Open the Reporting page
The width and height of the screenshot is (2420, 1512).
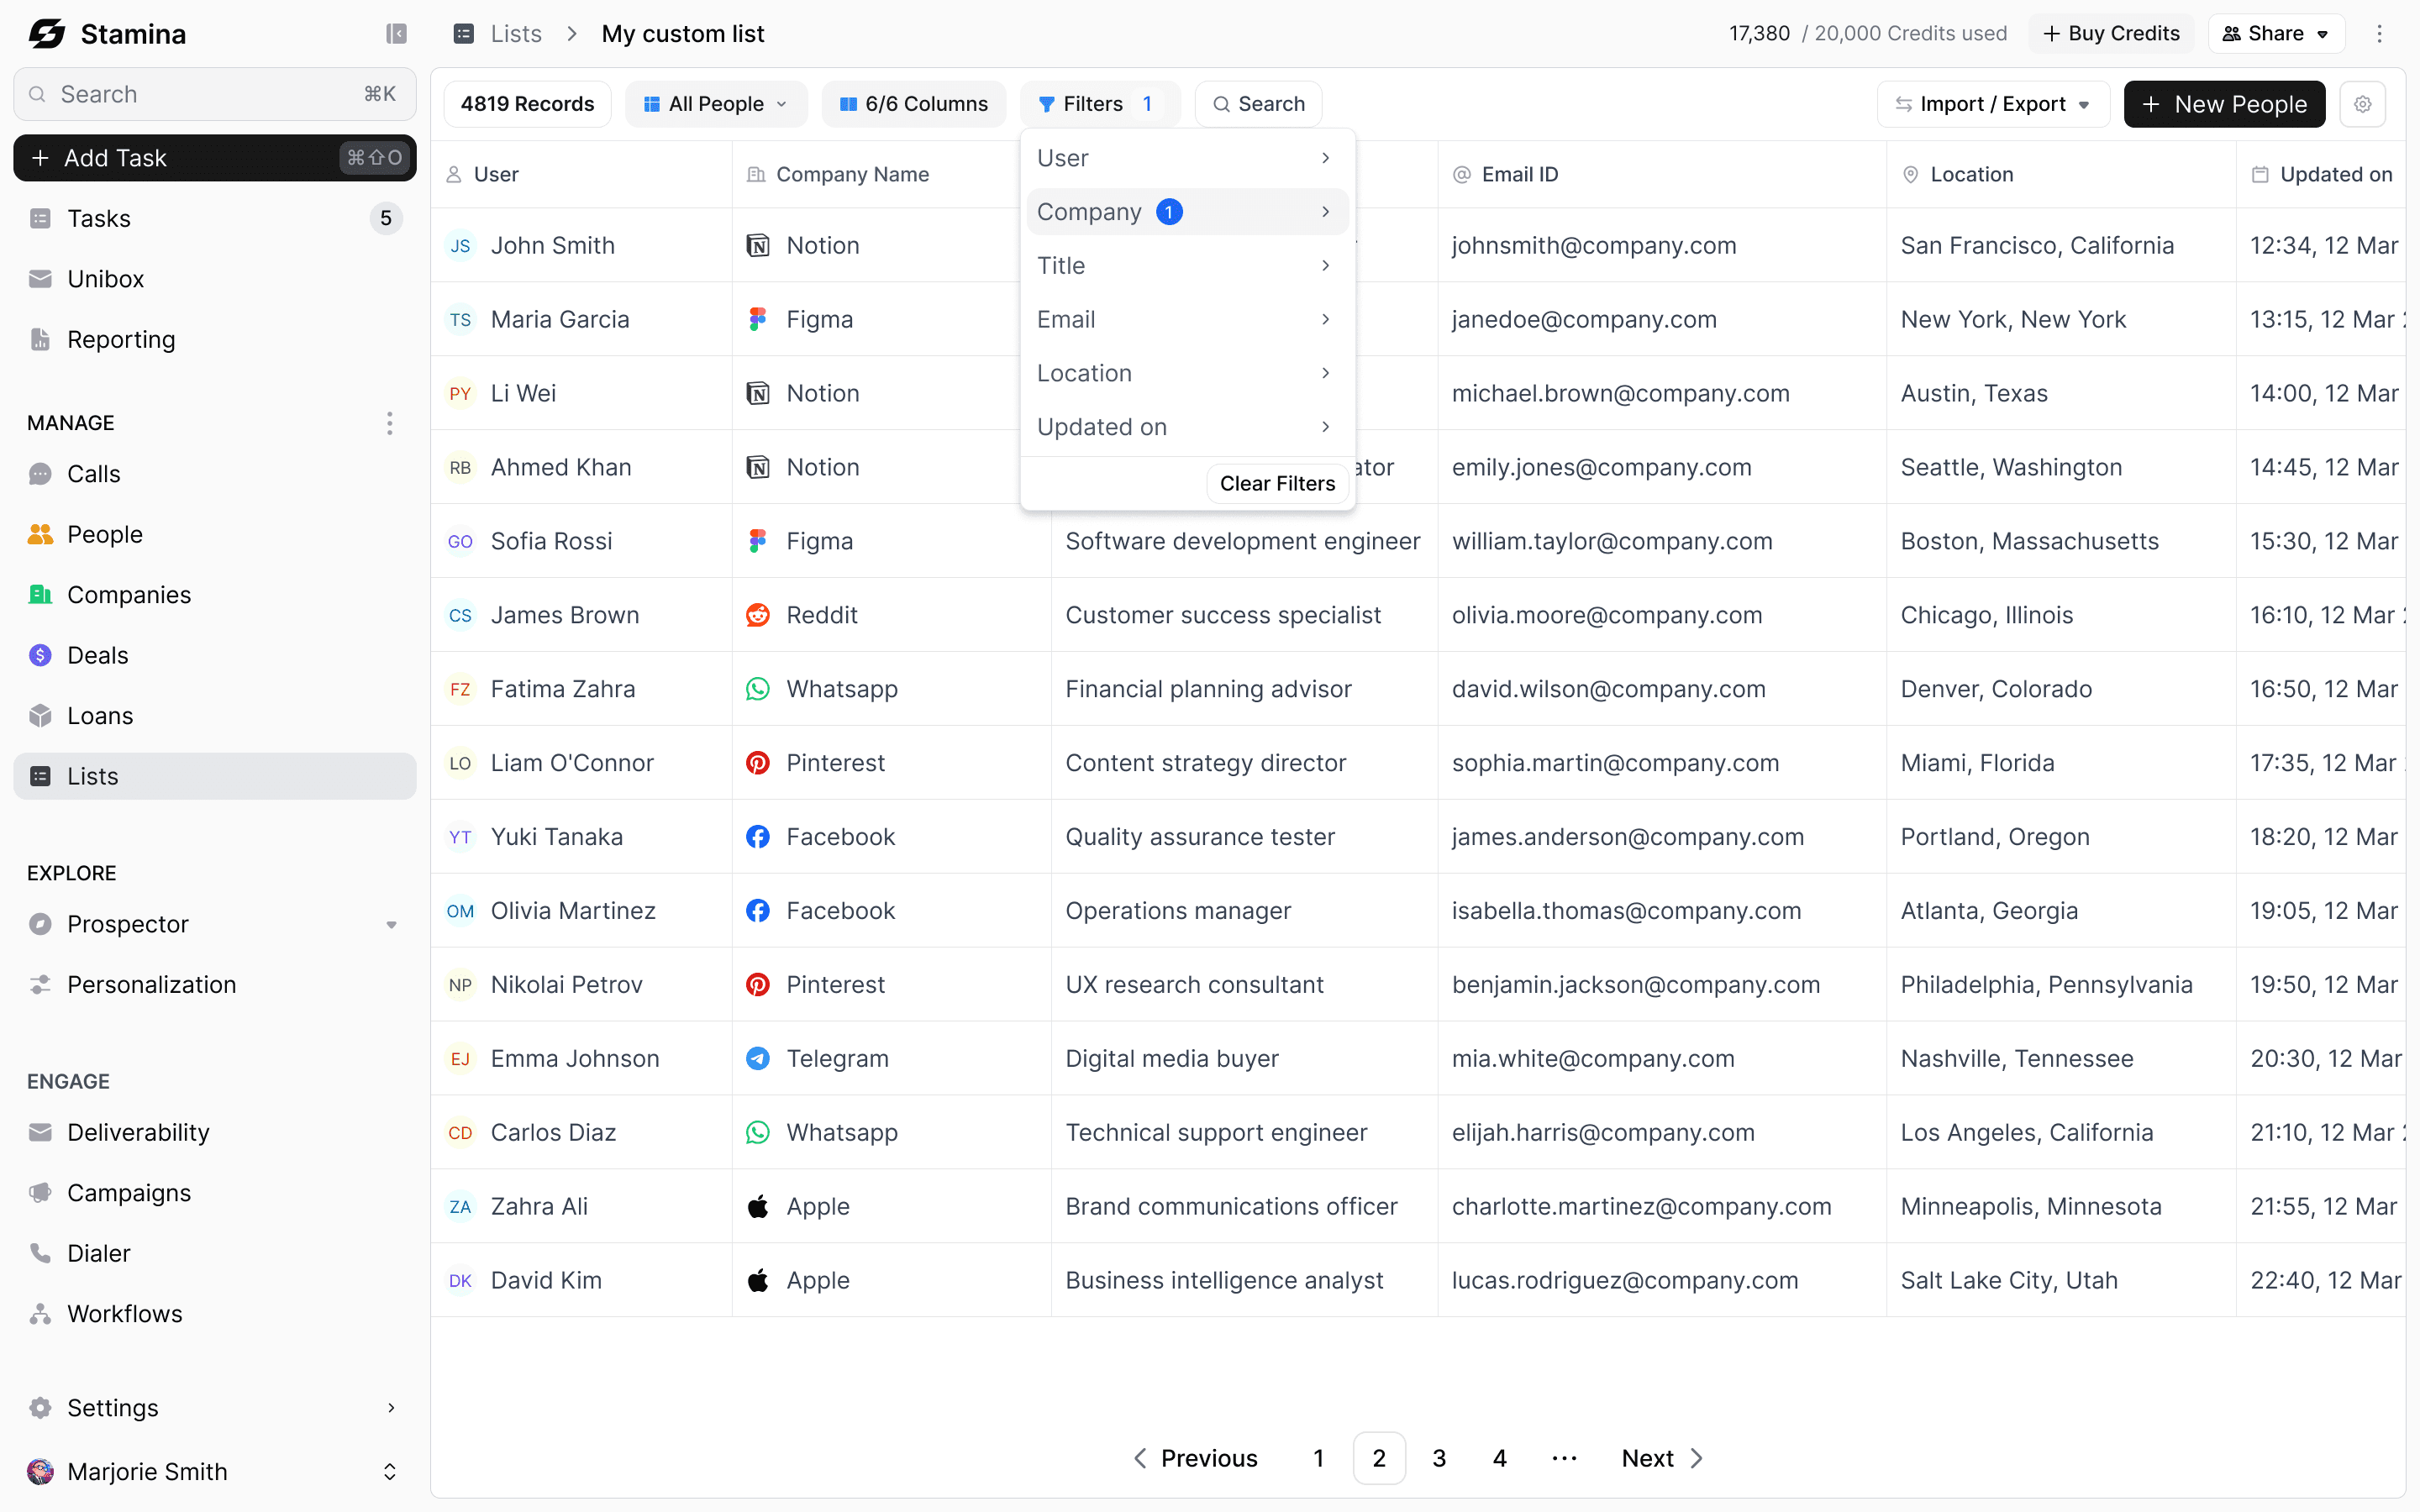[120, 340]
